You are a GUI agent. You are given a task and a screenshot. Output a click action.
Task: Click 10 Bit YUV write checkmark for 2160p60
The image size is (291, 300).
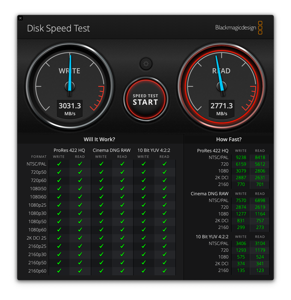pos(143,270)
